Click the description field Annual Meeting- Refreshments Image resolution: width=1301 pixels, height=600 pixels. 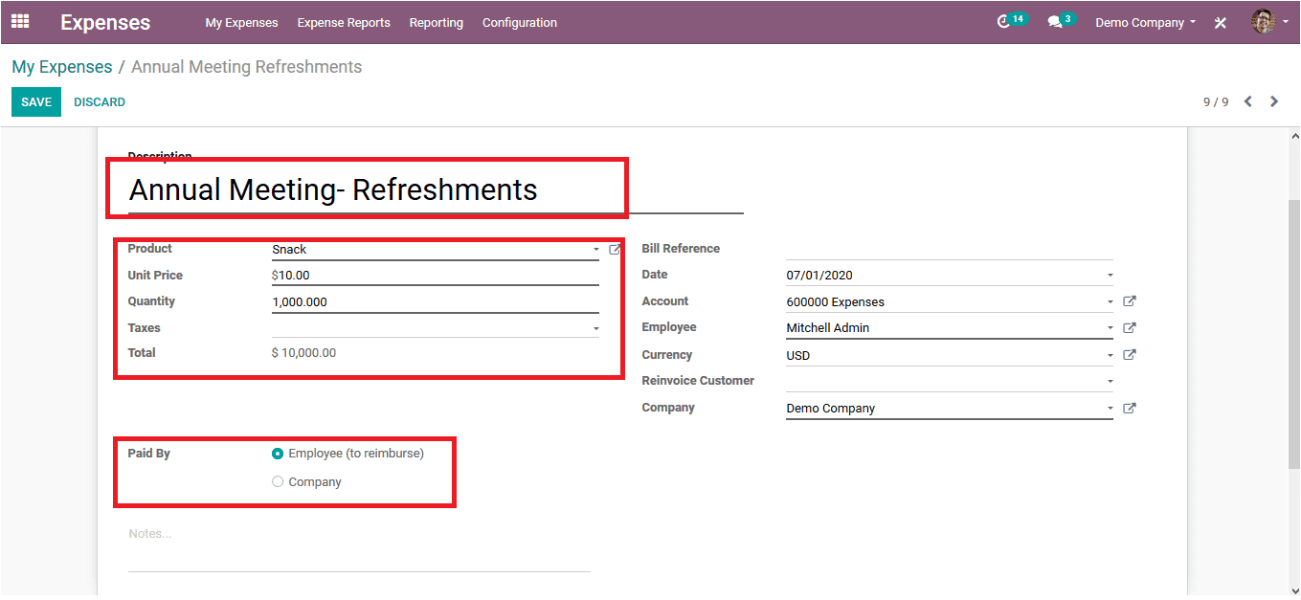(x=436, y=189)
